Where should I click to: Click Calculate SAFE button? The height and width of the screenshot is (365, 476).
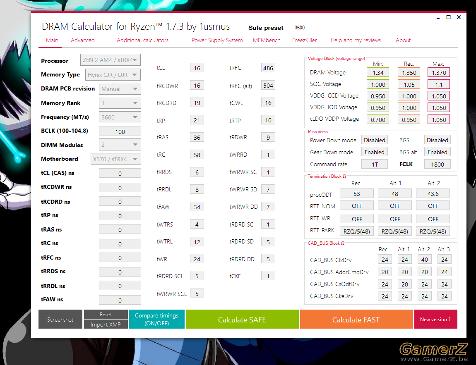tap(242, 319)
